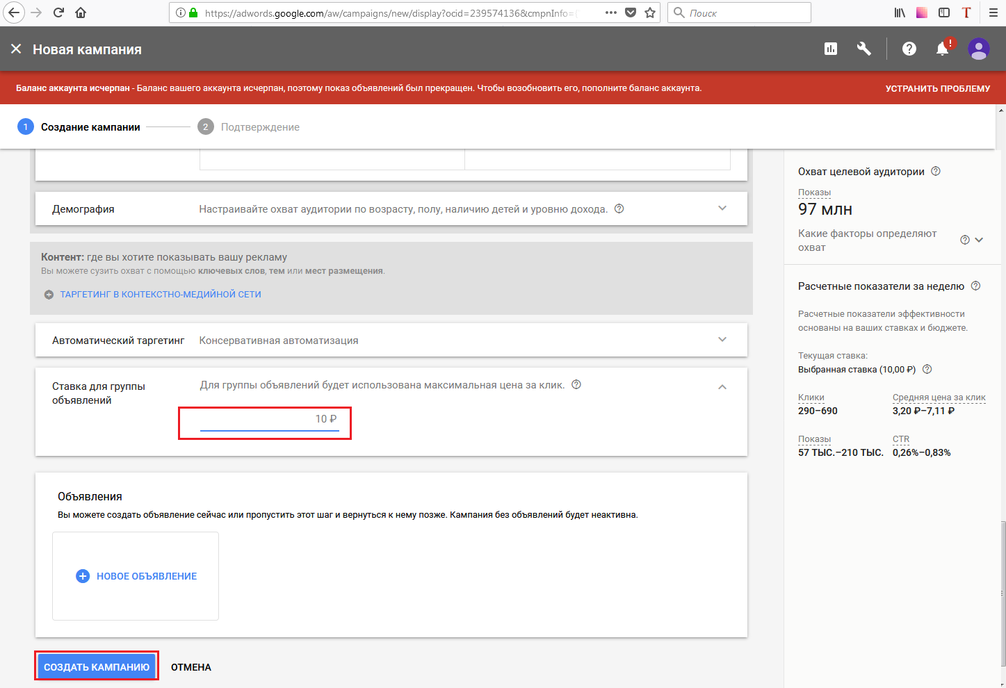
Task: Show help for Расчетные показатели за неделю
Action: click(x=975, y=286)
